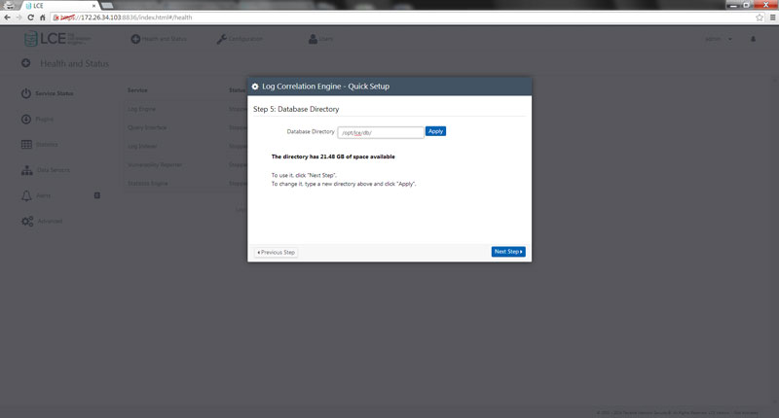Click the disk space available message
Screen dimensions: 779x418
pos(333,157)
